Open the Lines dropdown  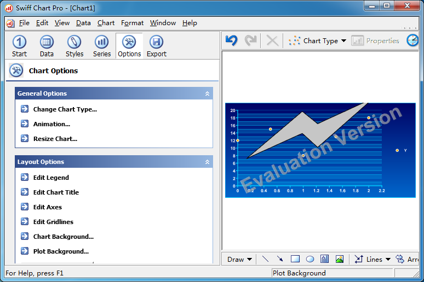373,259
